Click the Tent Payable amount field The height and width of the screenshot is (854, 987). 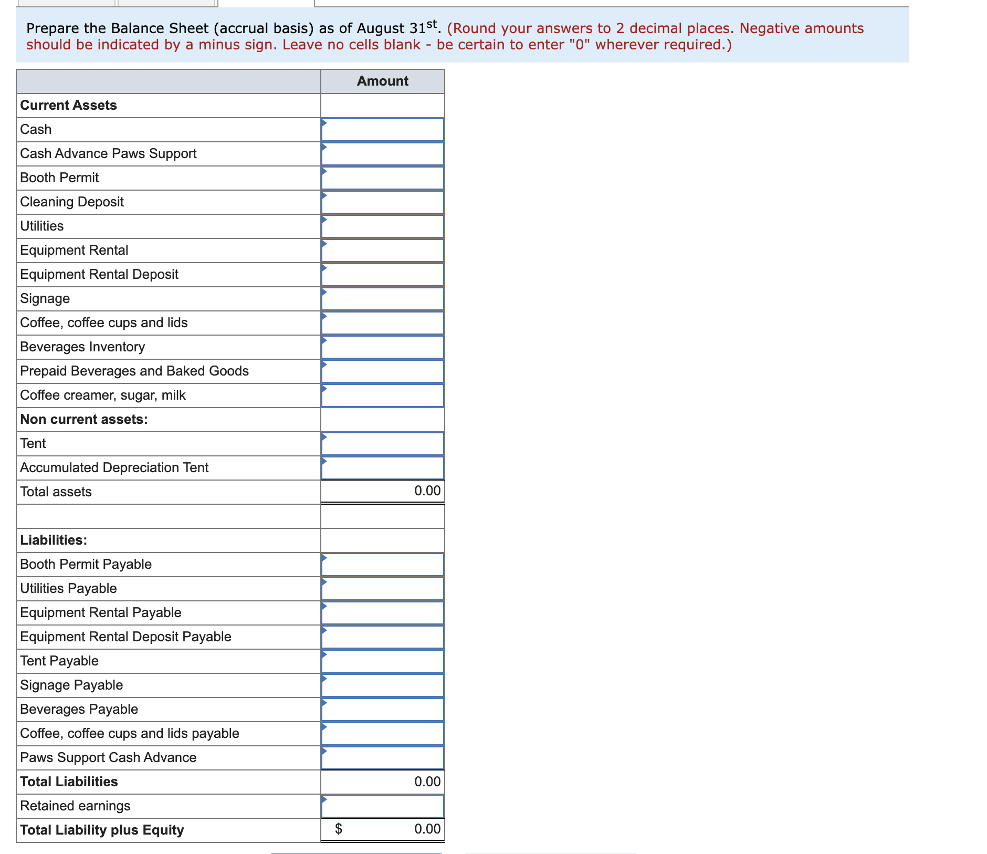pyautogui.click(x=383, y=661)
